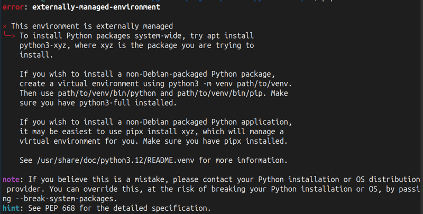
Task: Click the cyan "hint" label
Action: pos(11,208)
